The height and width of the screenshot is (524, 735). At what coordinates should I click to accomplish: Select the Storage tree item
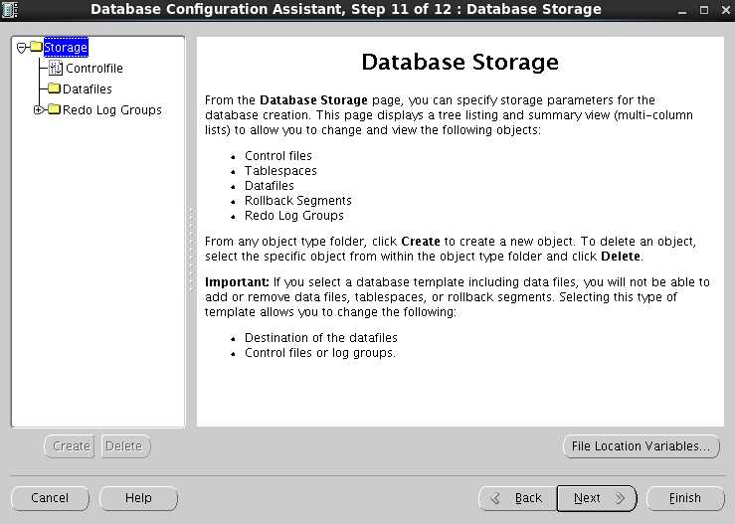(66, 48)
